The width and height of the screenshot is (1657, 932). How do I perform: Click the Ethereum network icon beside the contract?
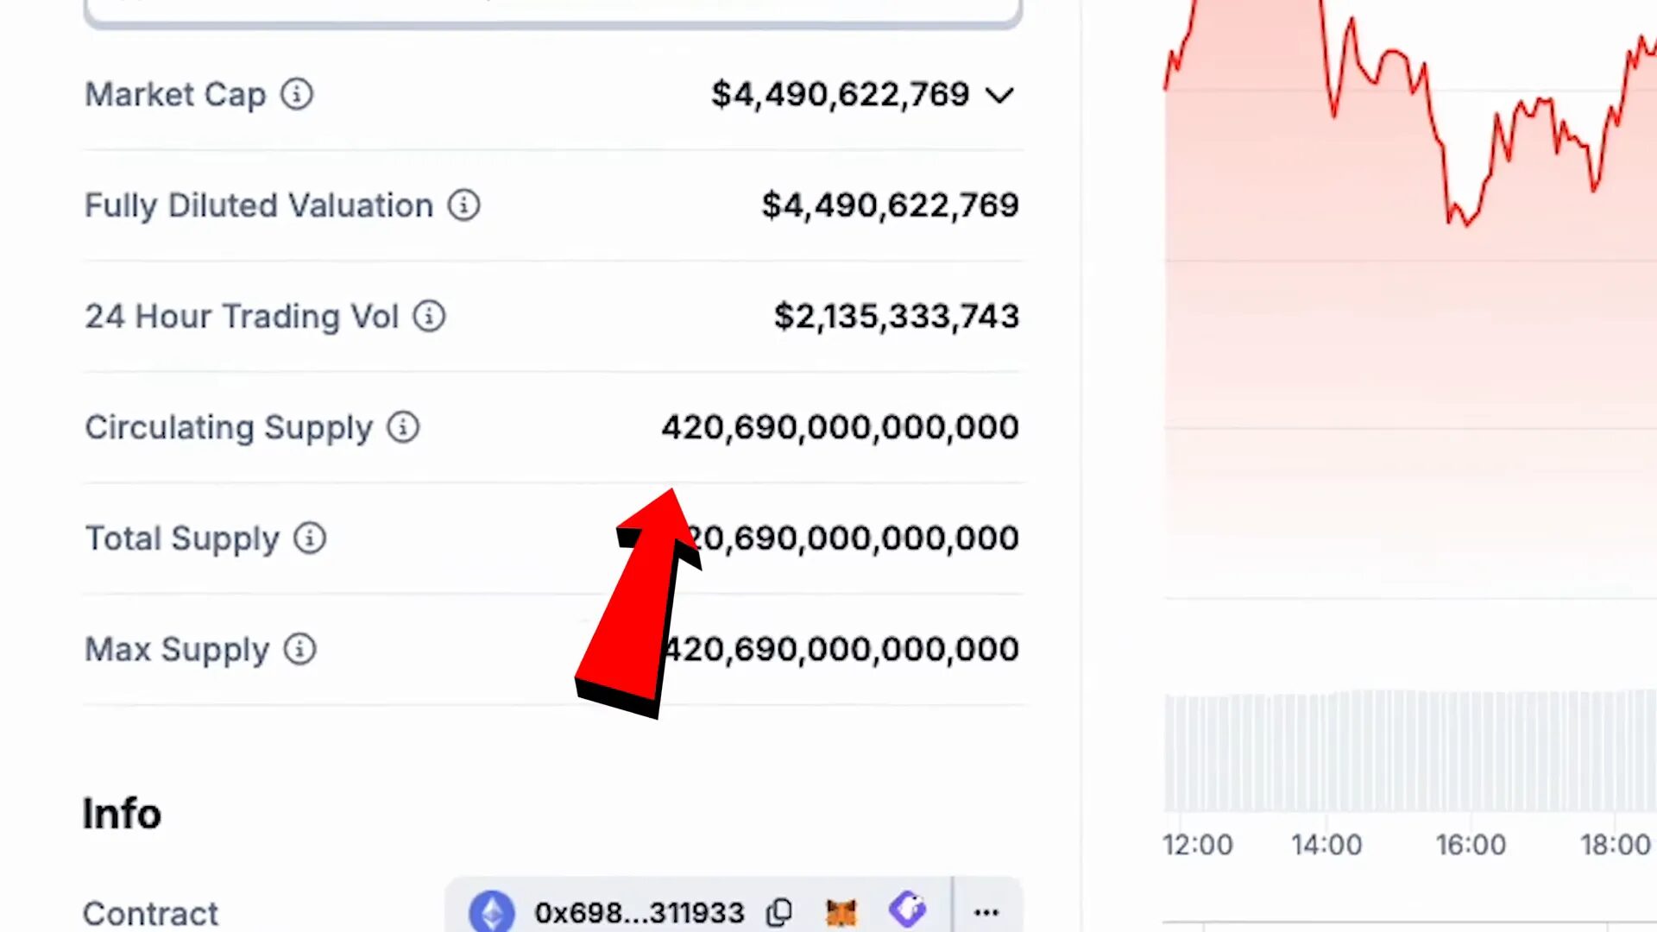click(x=491, y=912)
